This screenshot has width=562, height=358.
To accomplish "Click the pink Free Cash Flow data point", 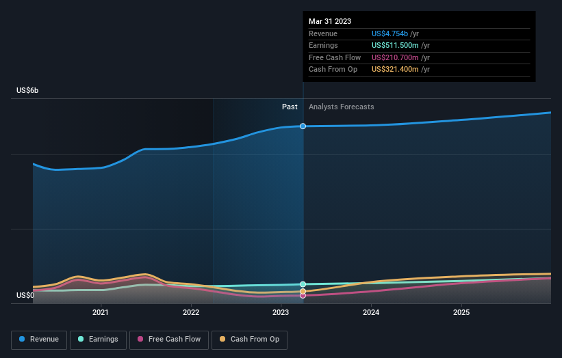I will (303, 296).
